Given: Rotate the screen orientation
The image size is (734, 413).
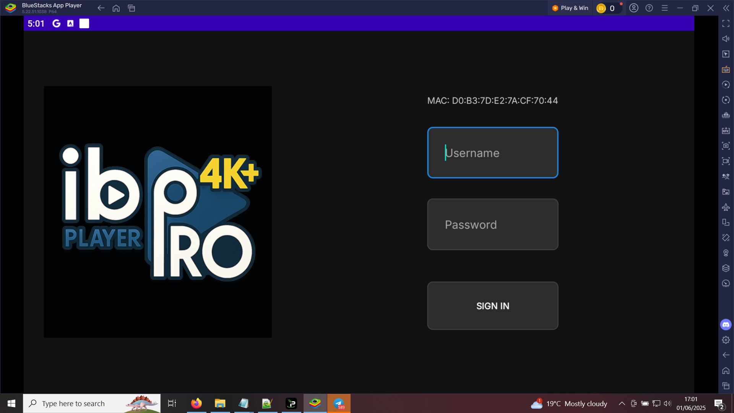Looking at the screenshot, I should 726,222.
